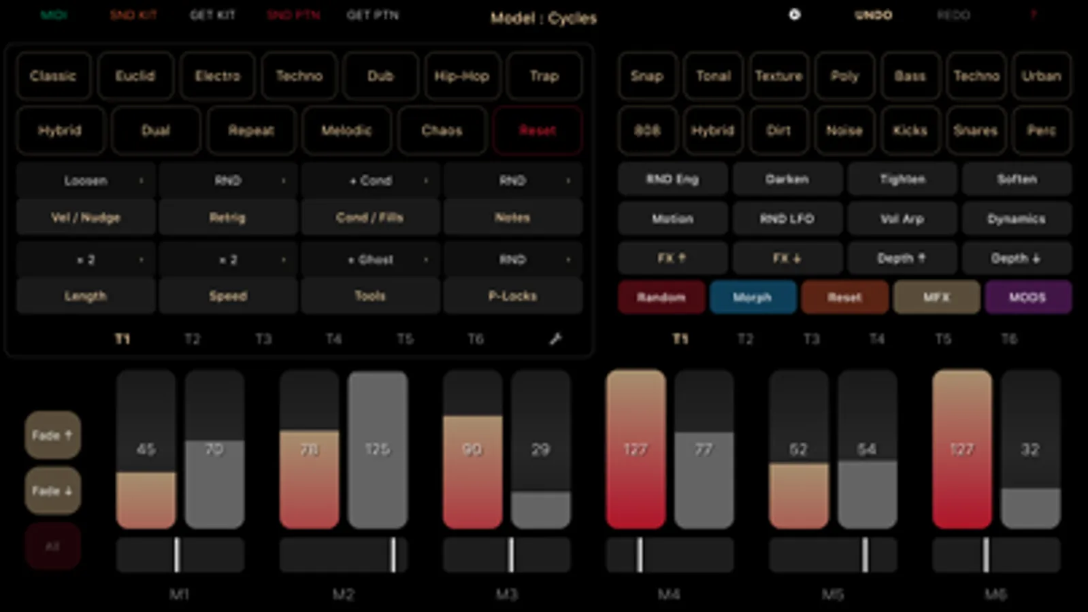Adjust the M1 slider showing 45

click(x=146, y=449)
